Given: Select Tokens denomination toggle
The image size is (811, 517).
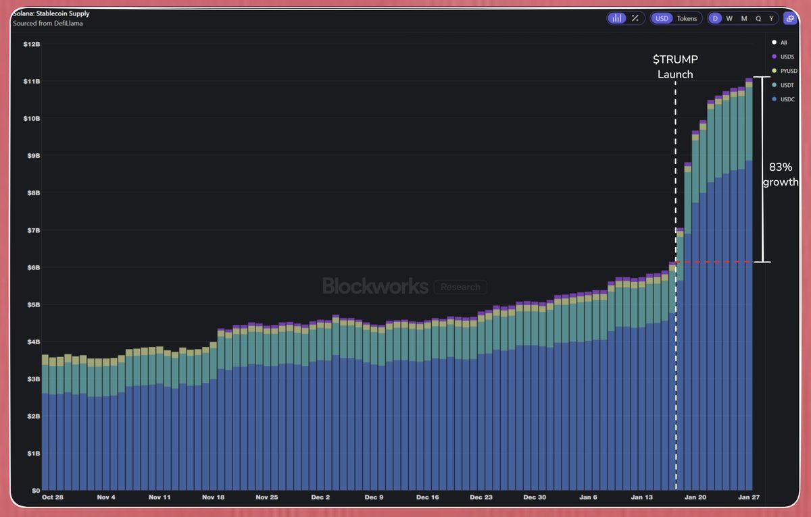Looking at the screenshot, I should (x=687, y=18).
